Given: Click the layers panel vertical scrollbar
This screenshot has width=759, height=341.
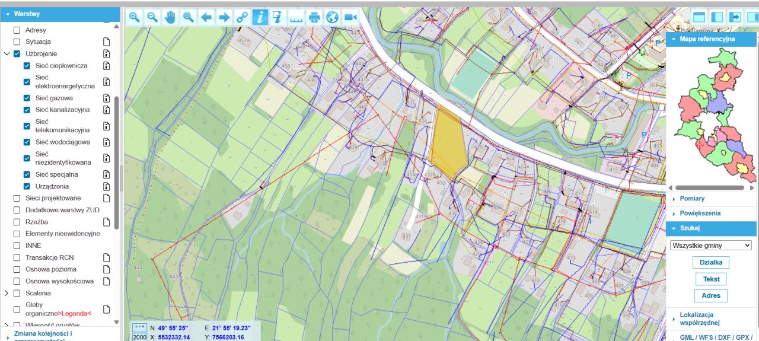Looking at the screenshot, I should [117, 163].
